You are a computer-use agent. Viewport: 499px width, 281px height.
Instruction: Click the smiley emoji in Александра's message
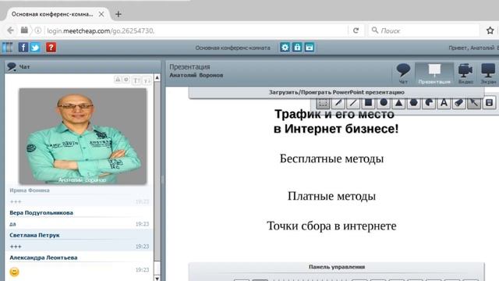point(14,272)
